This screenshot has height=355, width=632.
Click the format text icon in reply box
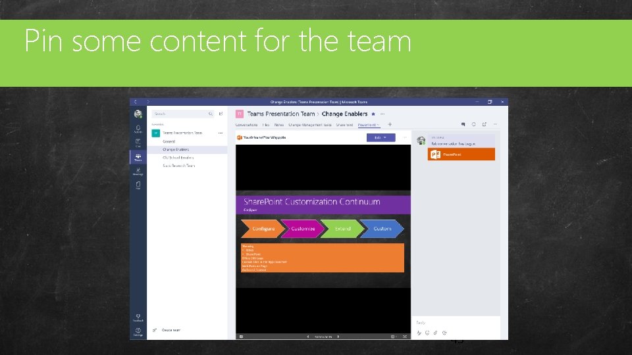point(419,333)
